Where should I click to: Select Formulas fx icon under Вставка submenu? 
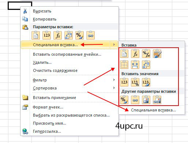[135, 54]
